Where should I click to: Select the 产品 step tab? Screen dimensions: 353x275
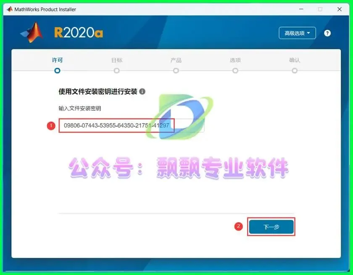(x=176, y=60)
